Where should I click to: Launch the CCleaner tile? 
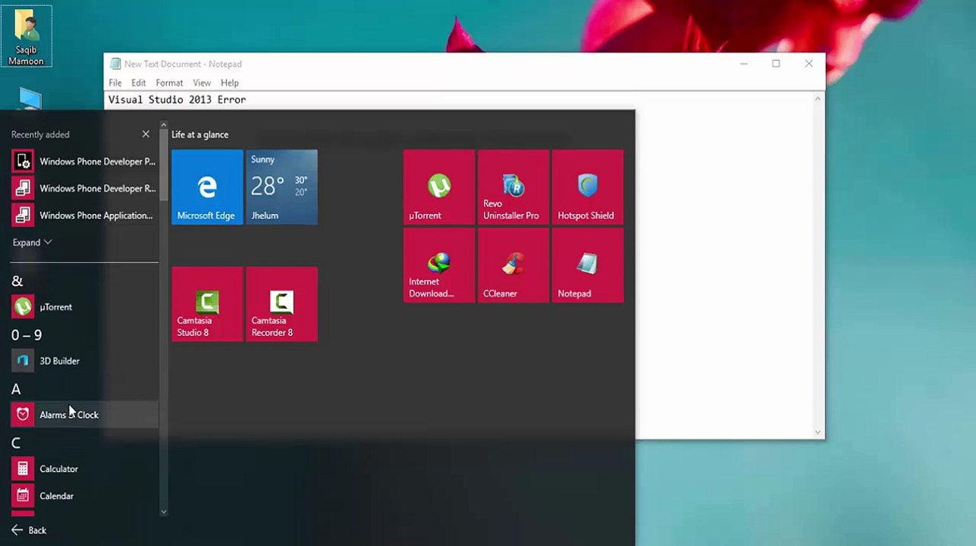pyautogui.click(x=513, y=265)
